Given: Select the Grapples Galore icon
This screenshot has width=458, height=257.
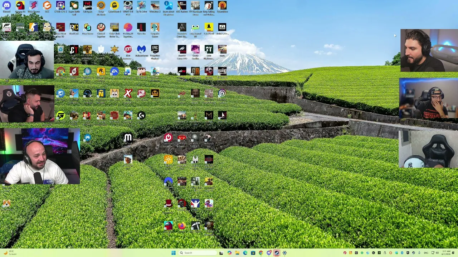Looking at the screenshot, I should pos(155,30).
